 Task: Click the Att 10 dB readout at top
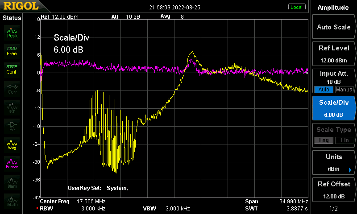pos(125,17)
